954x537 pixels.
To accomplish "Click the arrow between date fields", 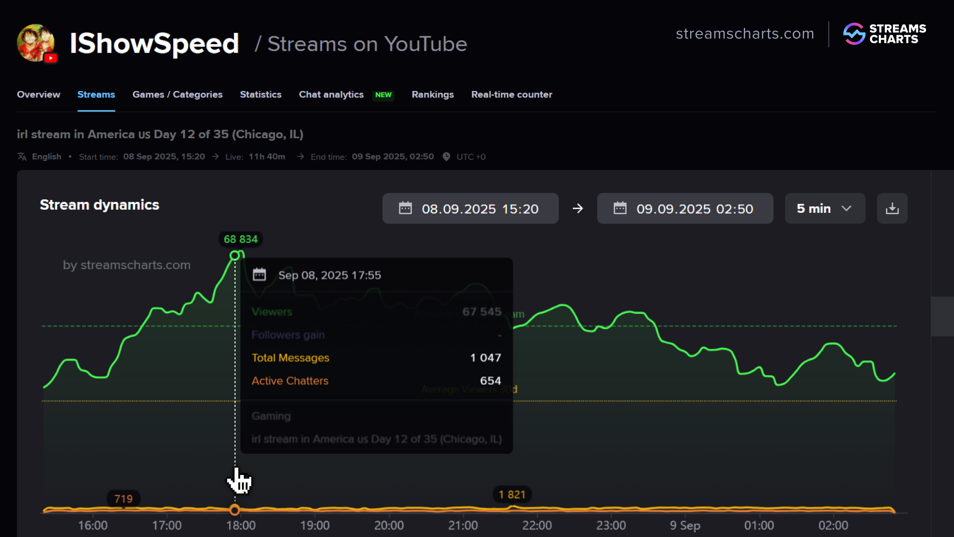I will pyautogui.click(x=577, y=208).
